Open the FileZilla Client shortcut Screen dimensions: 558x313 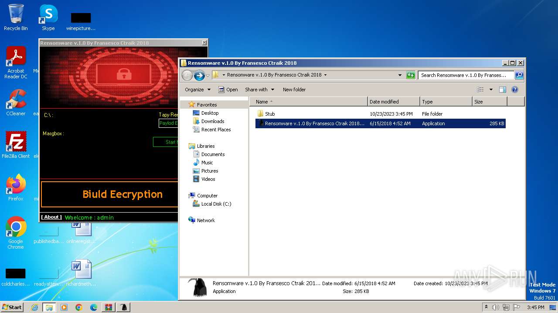[x=16, y=145]
